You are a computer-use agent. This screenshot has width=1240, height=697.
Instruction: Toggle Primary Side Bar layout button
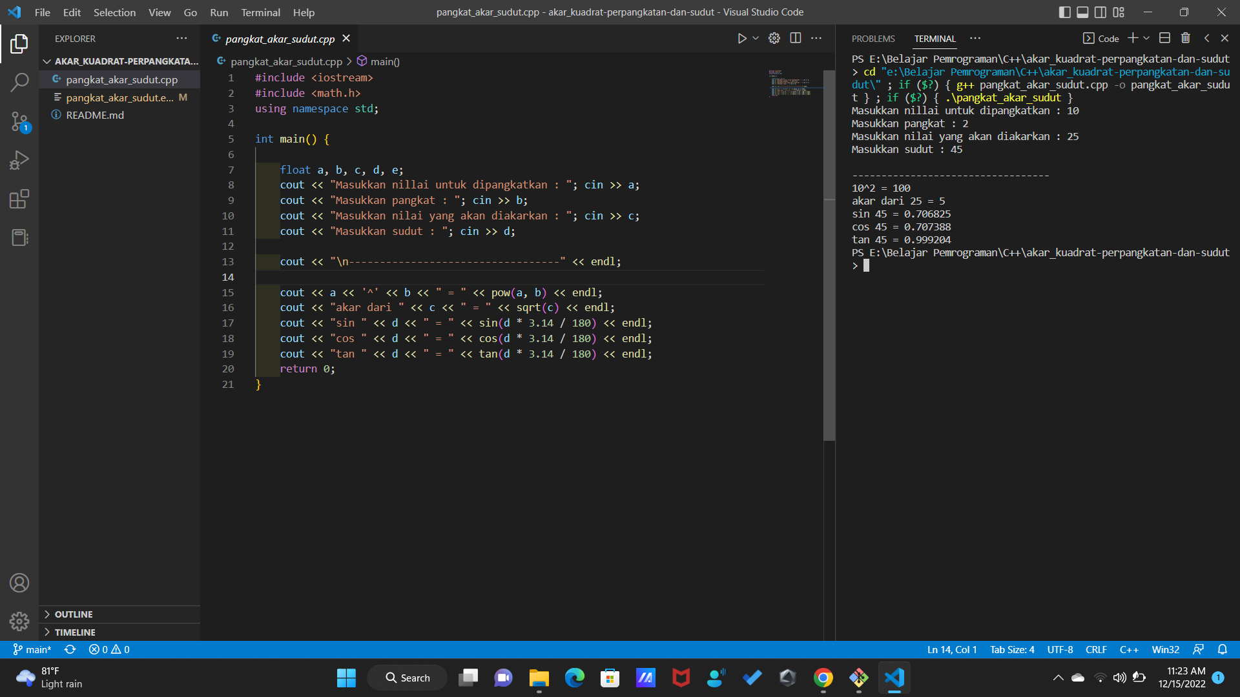pyautogui.click(x=1065, y=12)
